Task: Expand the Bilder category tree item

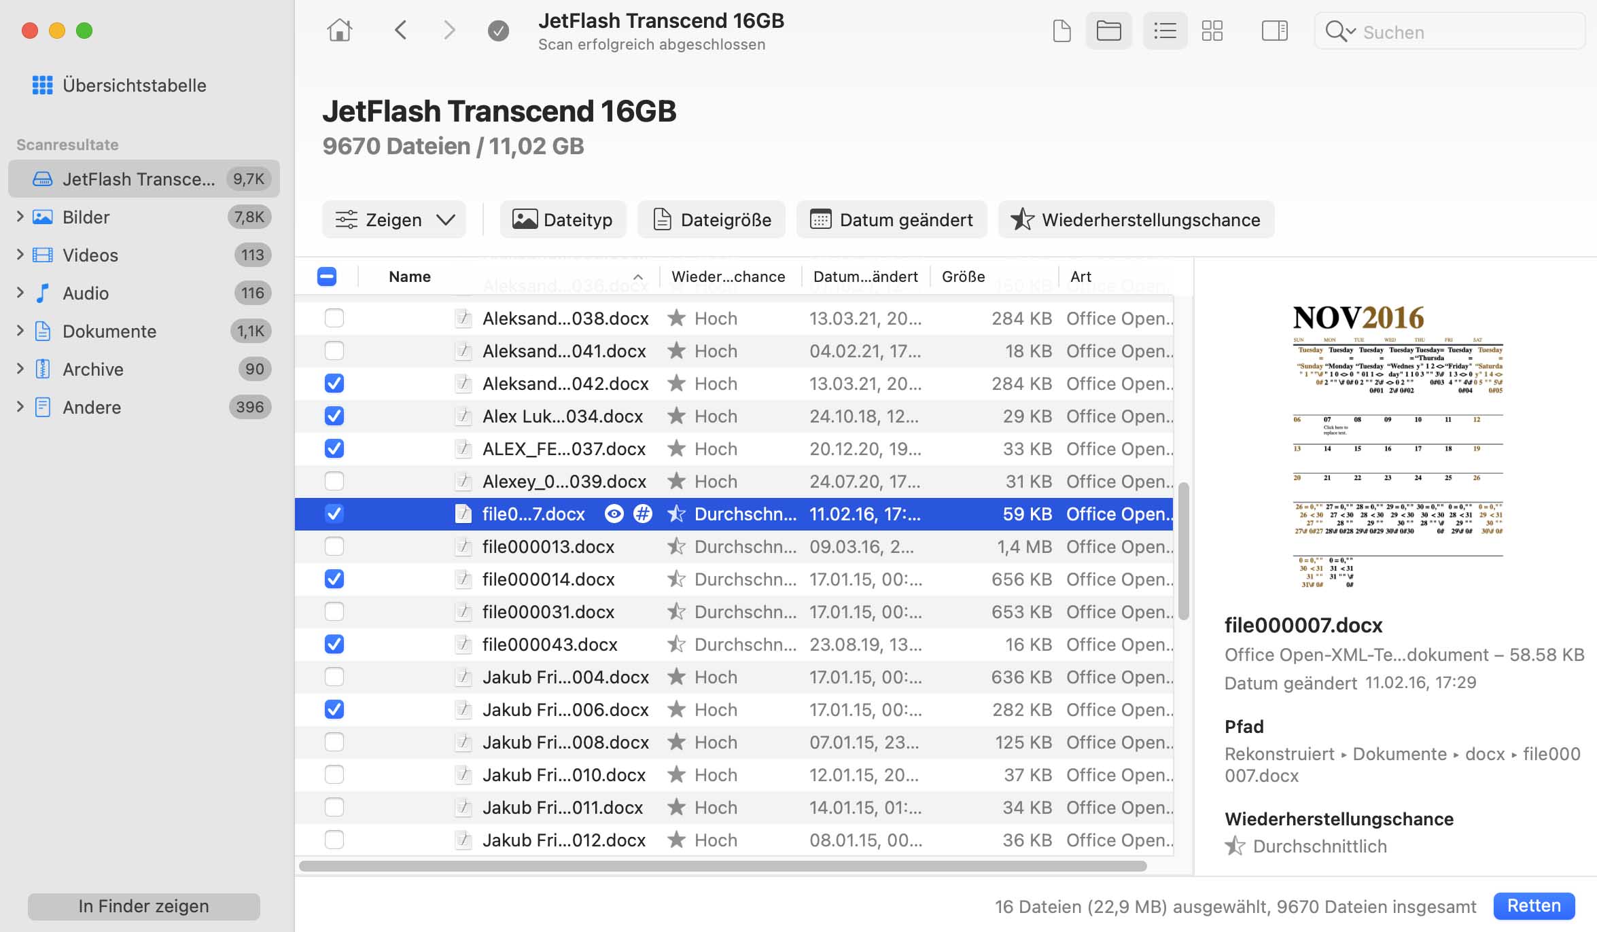Action: click(x=19, y=217)
